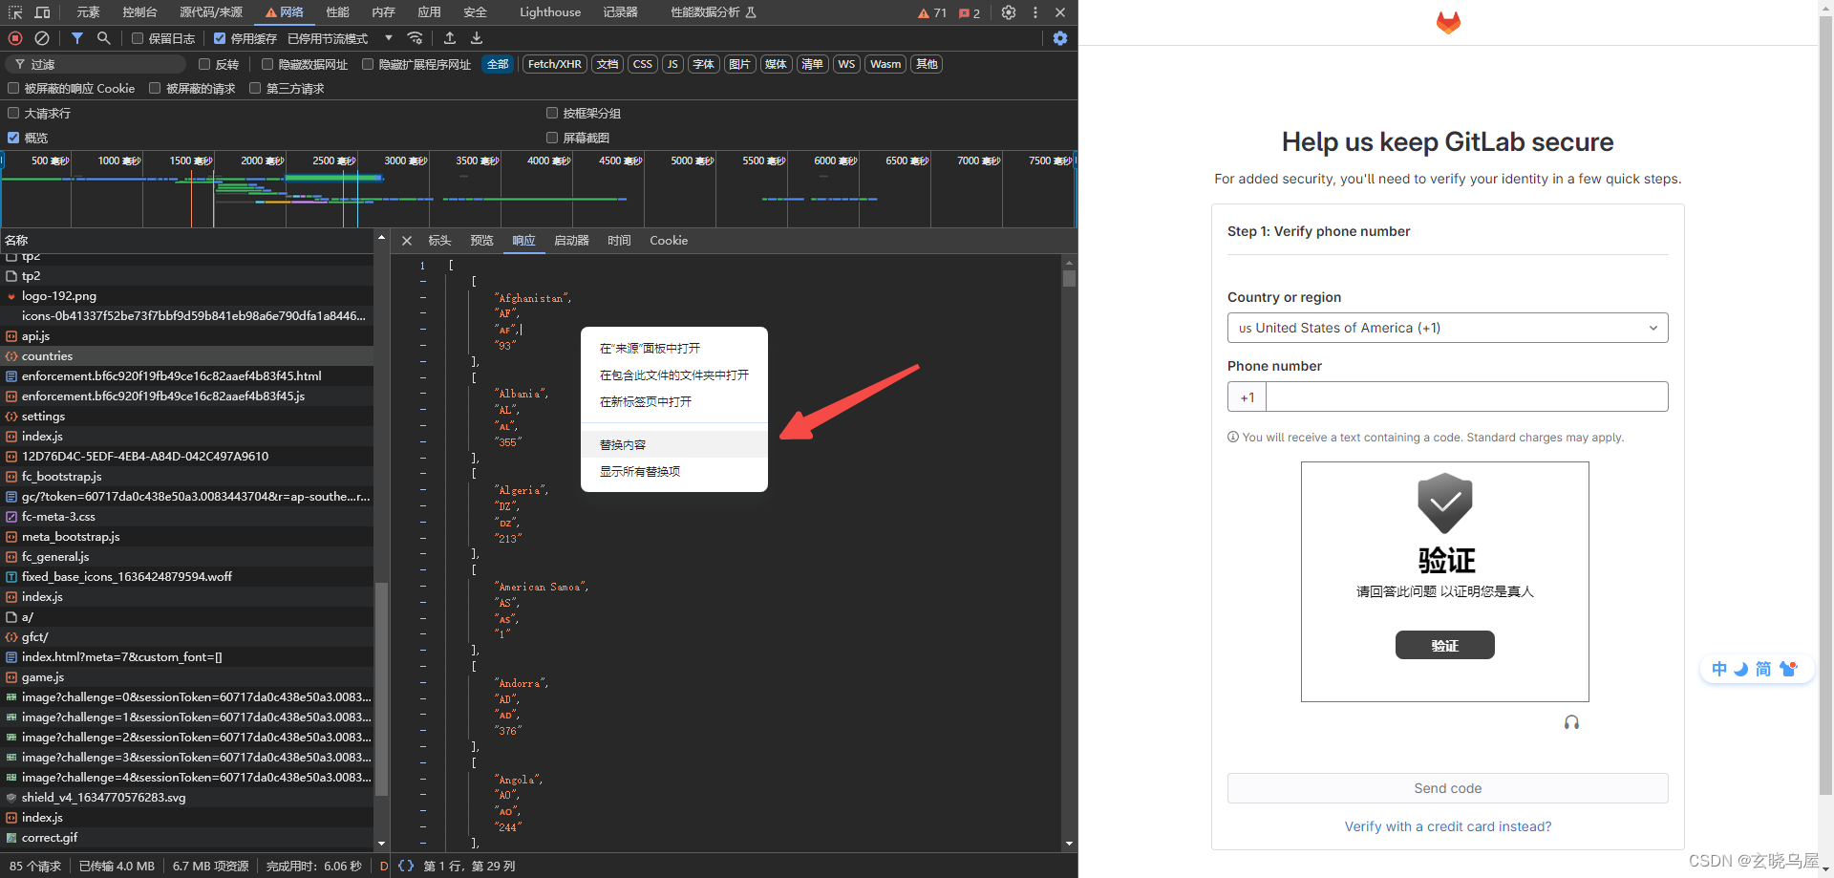Image resolution: width=1834 pixels, height=878 pixels.
Task: Click the 简 icon in IME toolbar
Action: click(x=1763, y=669)
